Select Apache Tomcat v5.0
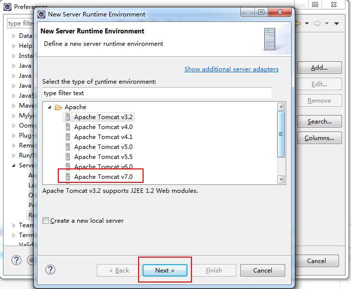This screenshot has height=289, width=351. click(103, 146)
